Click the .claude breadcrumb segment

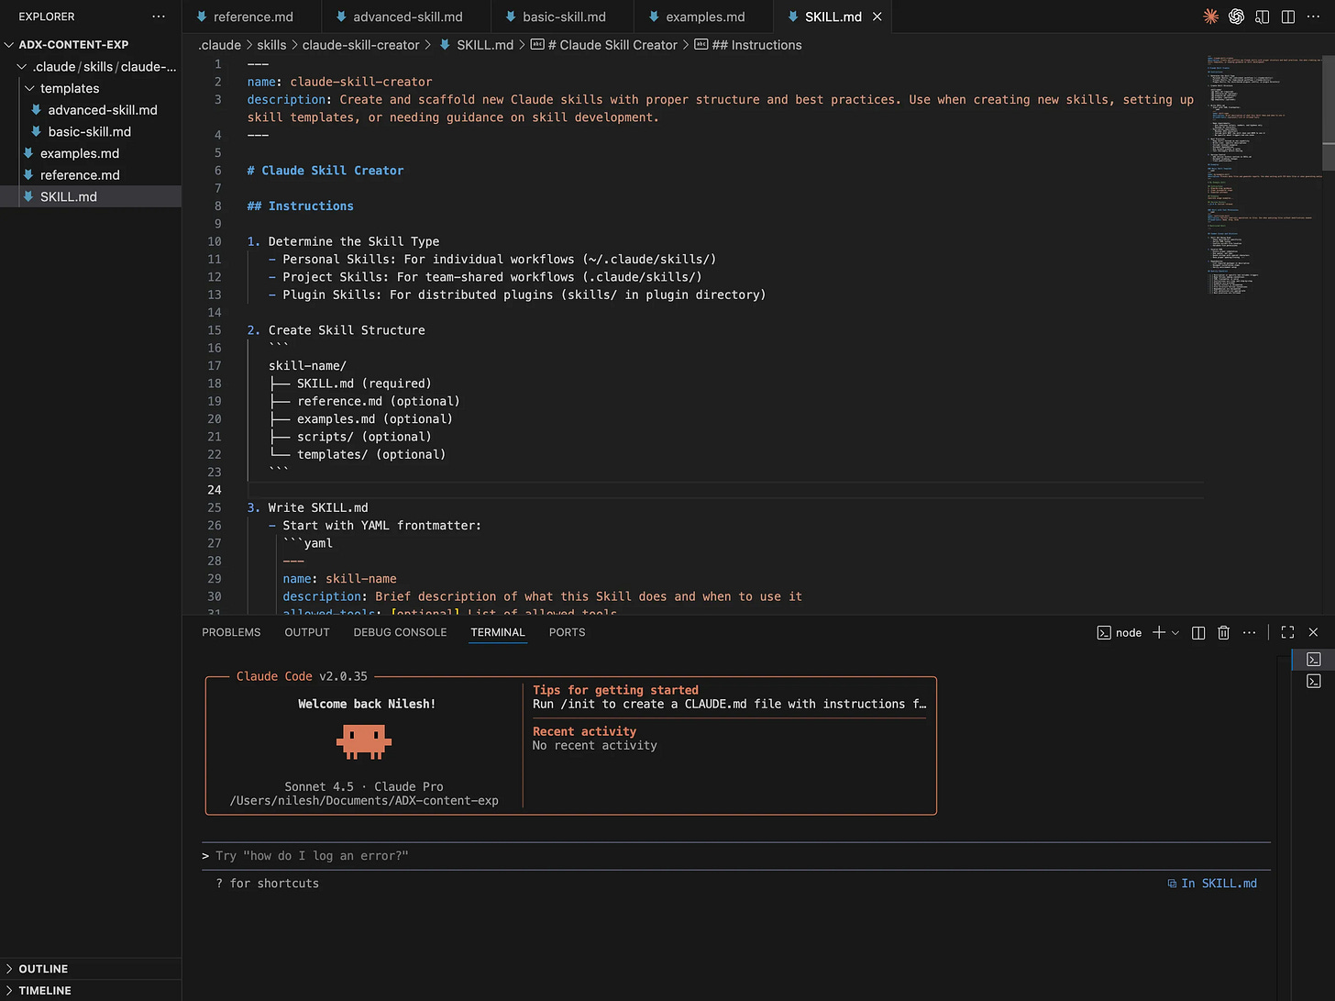220,45
